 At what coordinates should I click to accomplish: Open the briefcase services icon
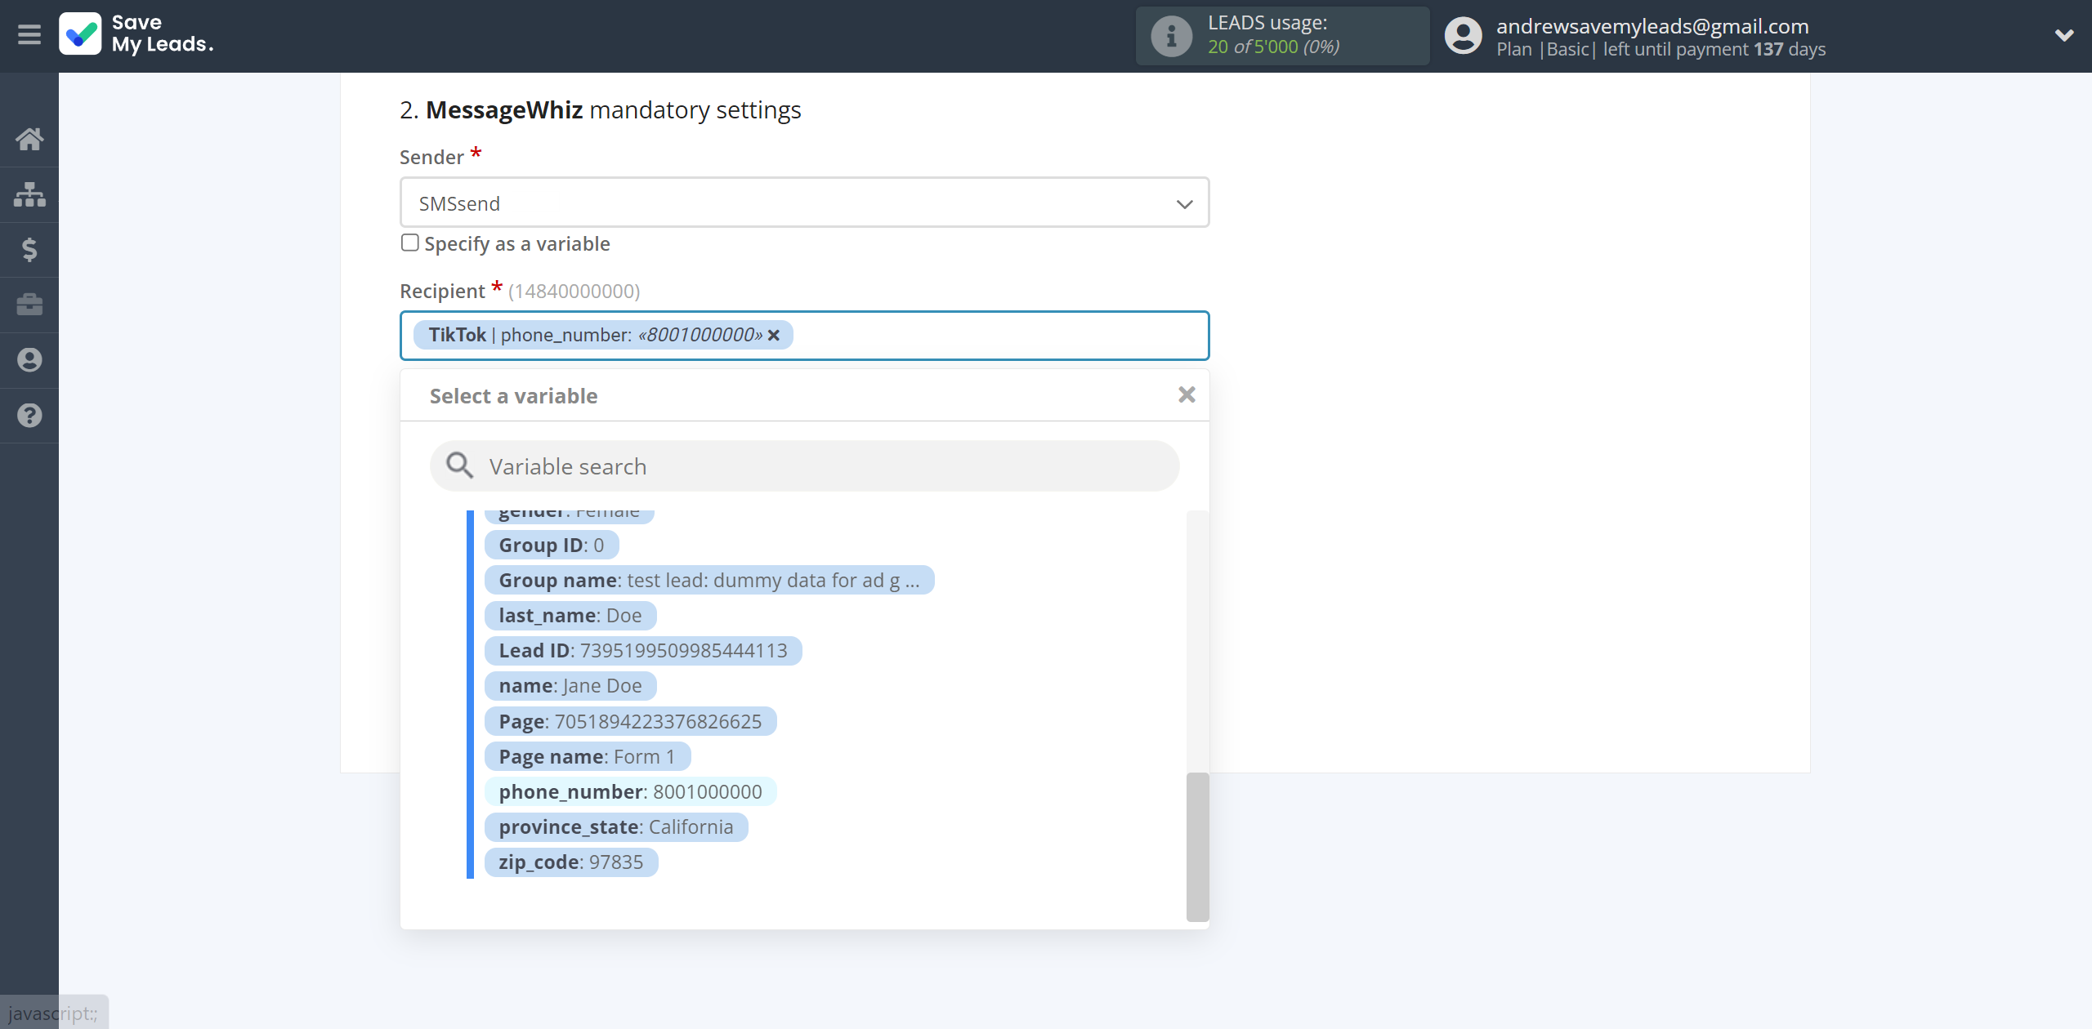(x=29, y=305)
